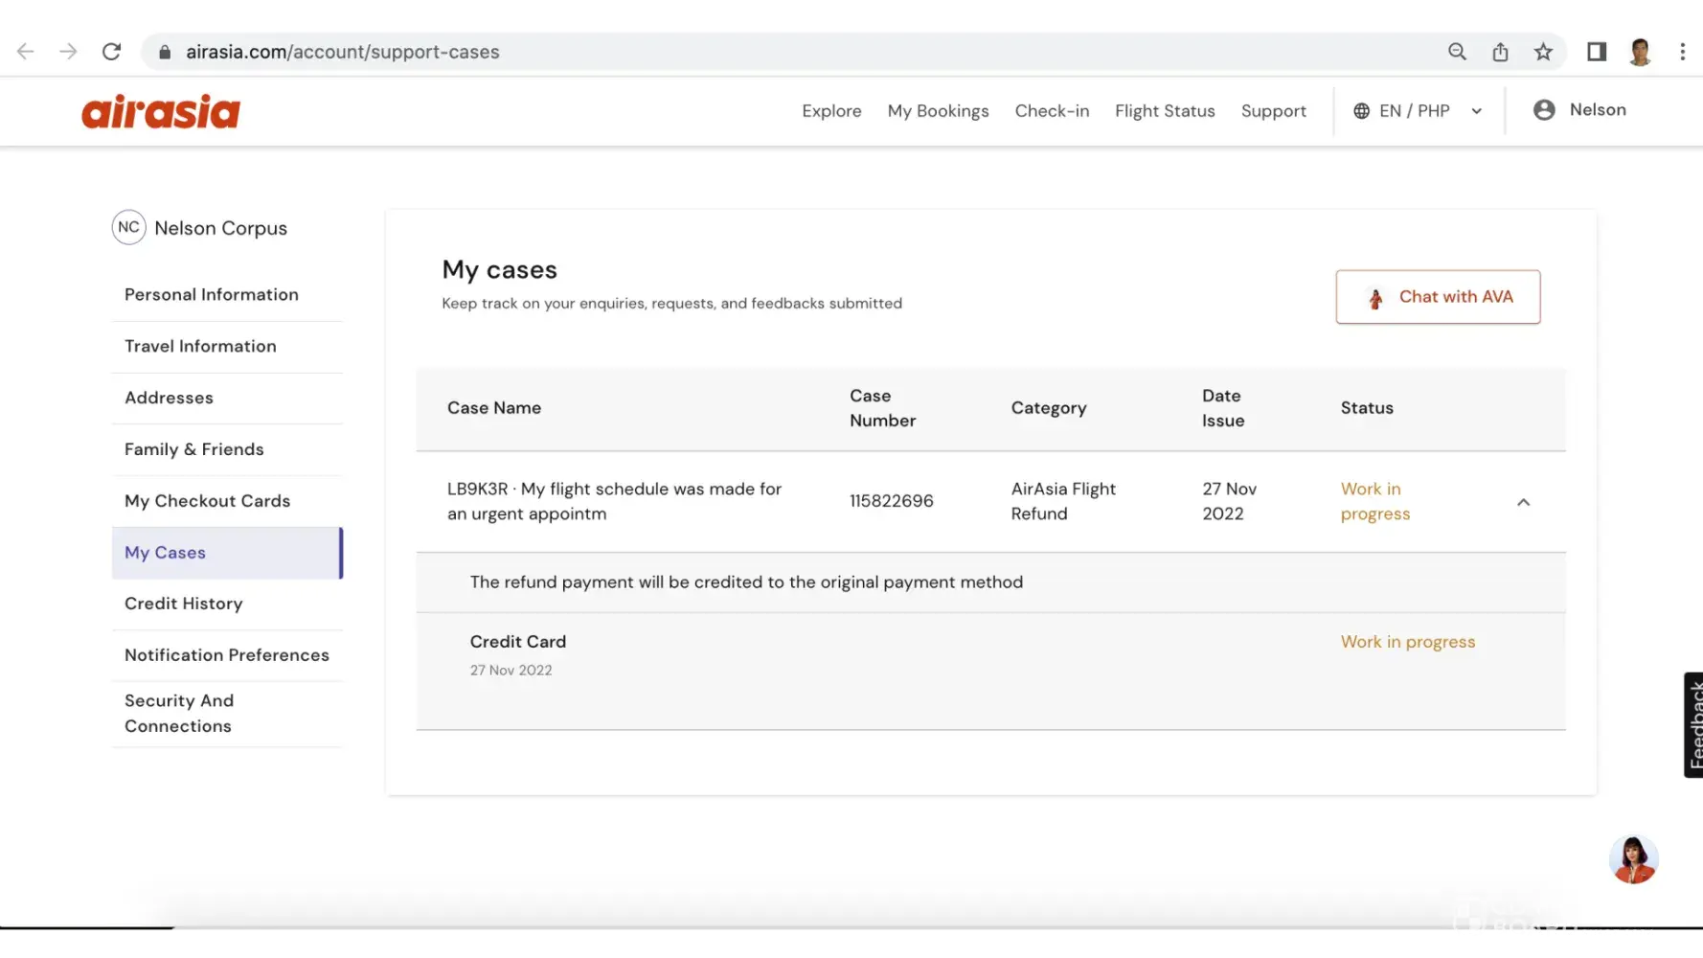This screenshot has width=1703, height=958.
Task: Go back with the browser back arrow
Action: pyautogui.click(x=26, y=52)
